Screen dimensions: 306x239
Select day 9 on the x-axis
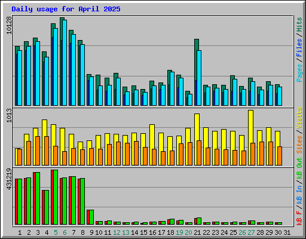(91, 232)
